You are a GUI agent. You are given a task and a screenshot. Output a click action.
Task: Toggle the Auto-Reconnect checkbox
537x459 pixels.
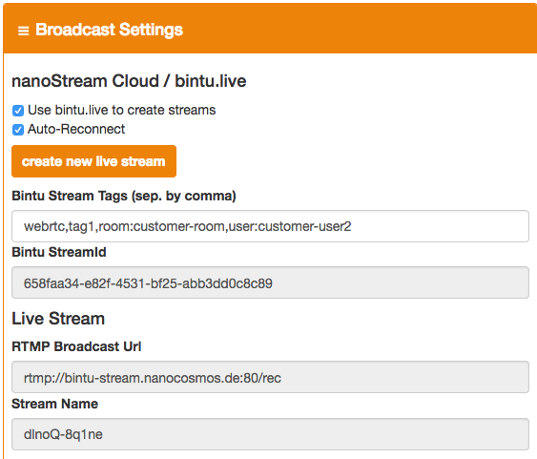[x=18, y=130]
